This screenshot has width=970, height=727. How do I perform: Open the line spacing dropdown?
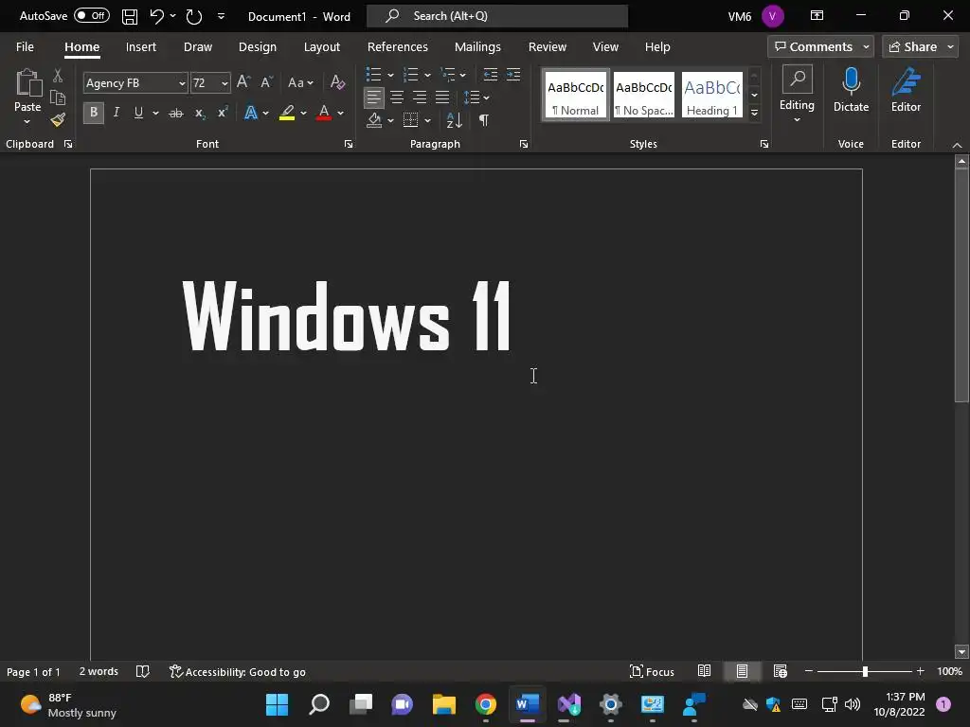(476, 98)
